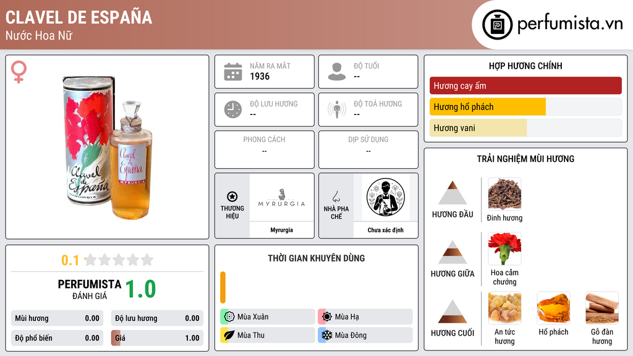
Task: Click the Myrurgia brand name
Action: point(281,230)
